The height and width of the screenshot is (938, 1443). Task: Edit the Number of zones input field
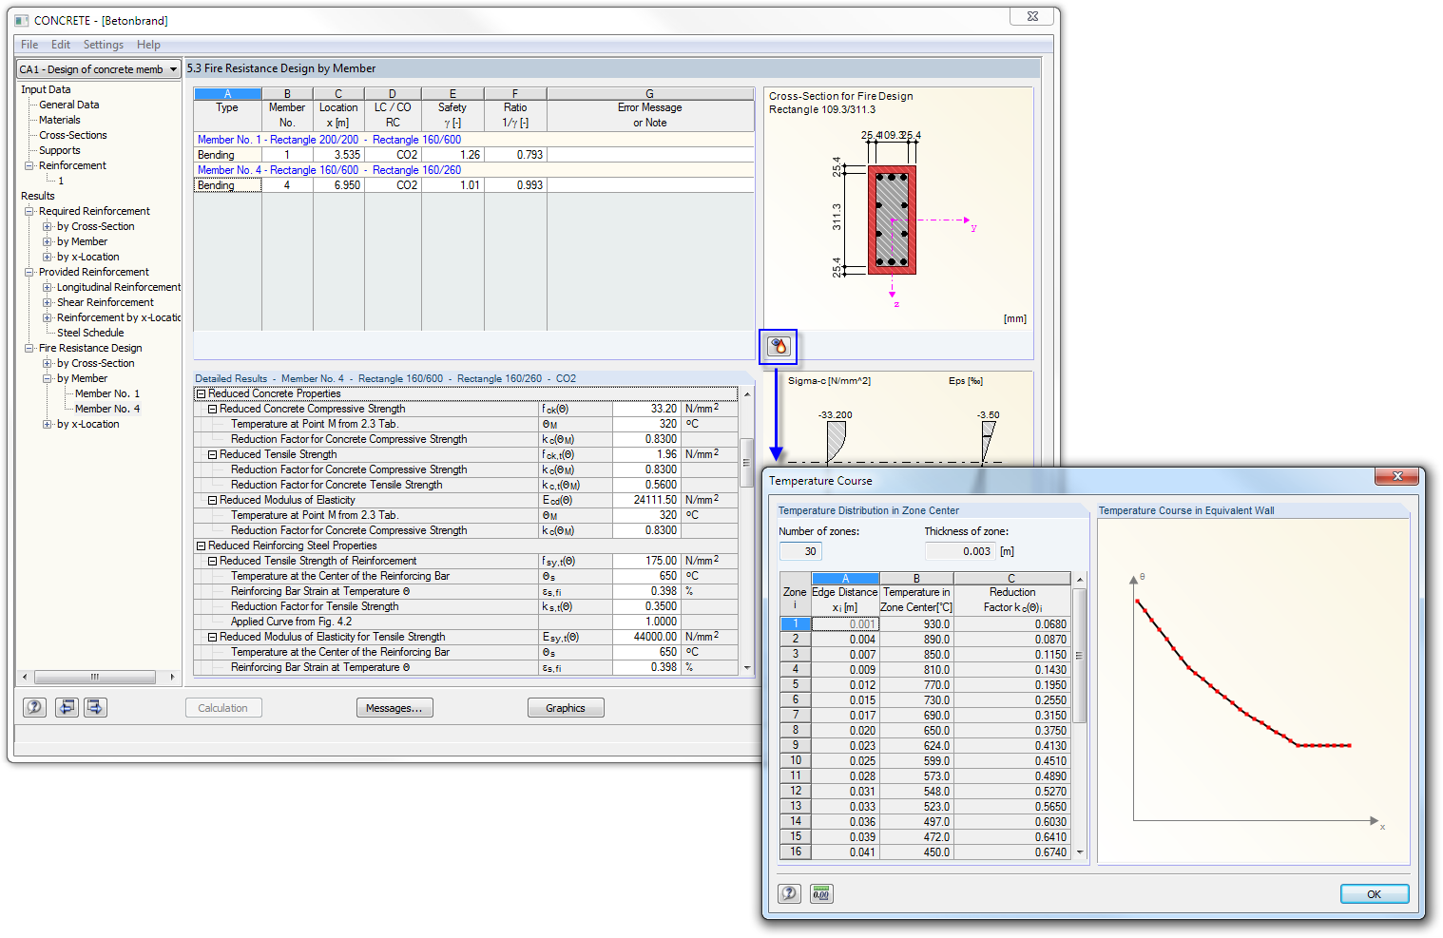800,550
